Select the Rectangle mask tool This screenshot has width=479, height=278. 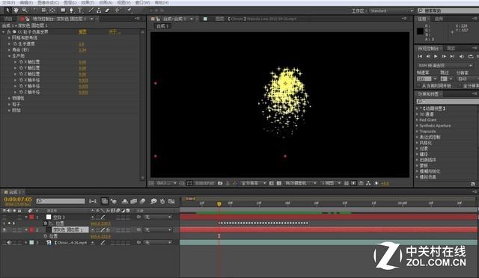tap(63, 10)
